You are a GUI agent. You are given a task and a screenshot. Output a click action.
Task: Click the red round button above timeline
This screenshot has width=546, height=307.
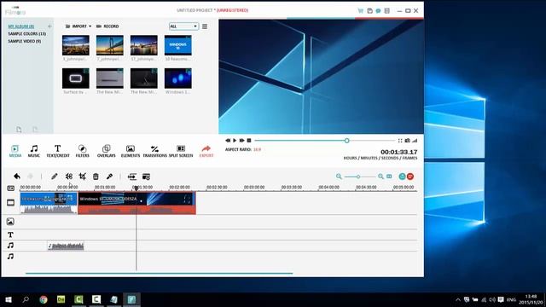click(410, 177)
